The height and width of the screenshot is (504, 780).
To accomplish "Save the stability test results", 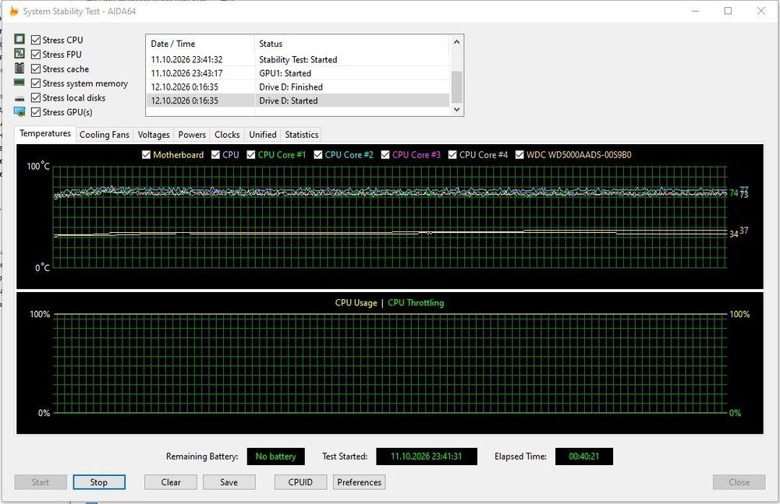I will 229,482.
